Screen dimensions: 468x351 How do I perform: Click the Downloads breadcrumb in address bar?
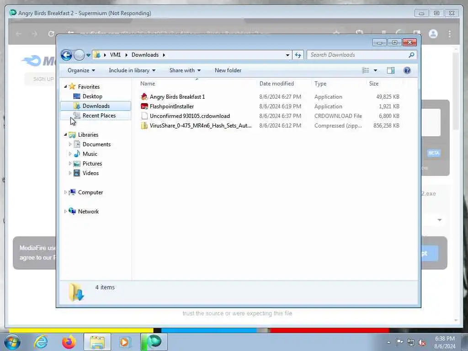tap(145, 55)
